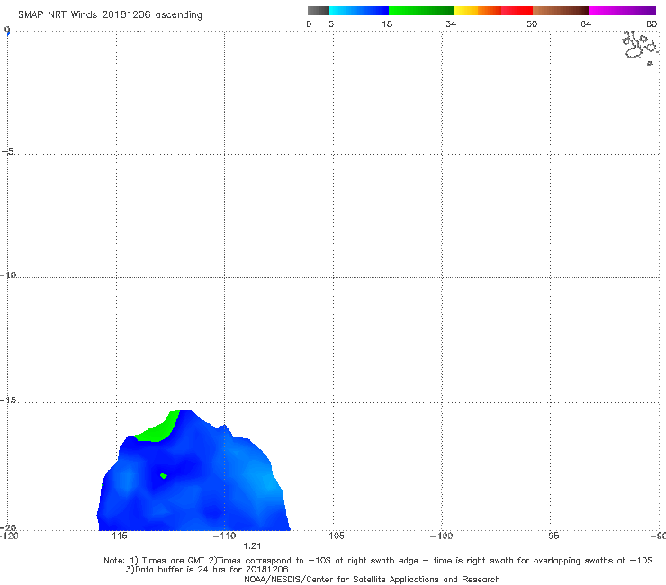Click the latitude label '-5'

point(7,151)
